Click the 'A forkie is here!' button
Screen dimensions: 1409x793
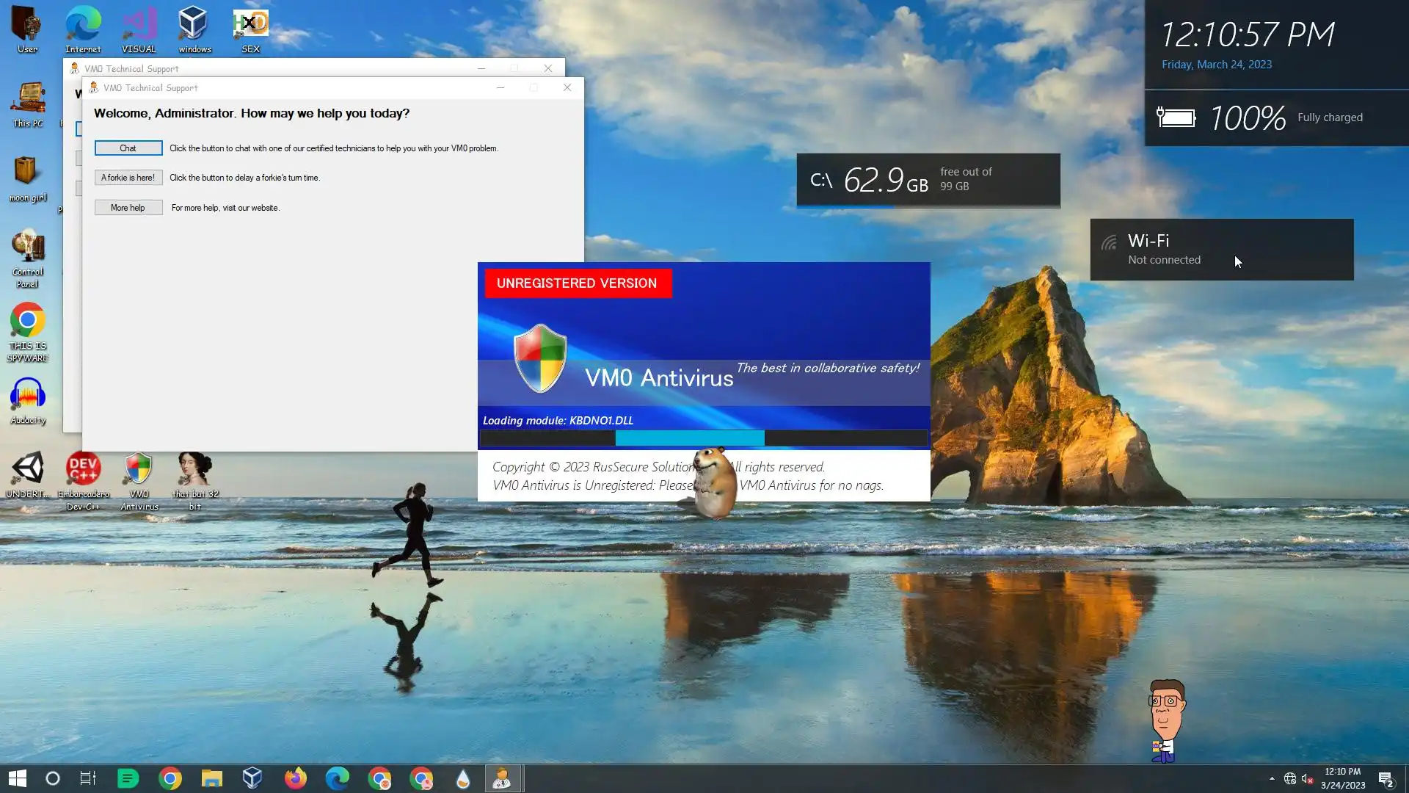pyautogui.click(x=128, y=178)
